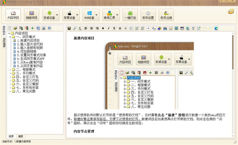Image resolution: width=238 pixels, height=145 pixels.
Task: Switch to the 目录 tab
Action: click(x=11, y=136)
